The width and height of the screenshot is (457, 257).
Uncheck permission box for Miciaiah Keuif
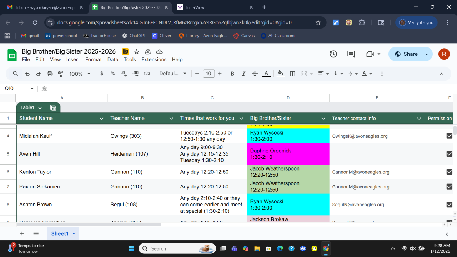click(x=449, y=136)
